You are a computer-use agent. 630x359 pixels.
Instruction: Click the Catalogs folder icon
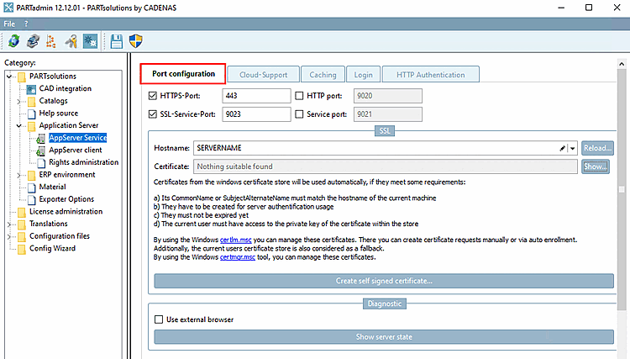31,101
